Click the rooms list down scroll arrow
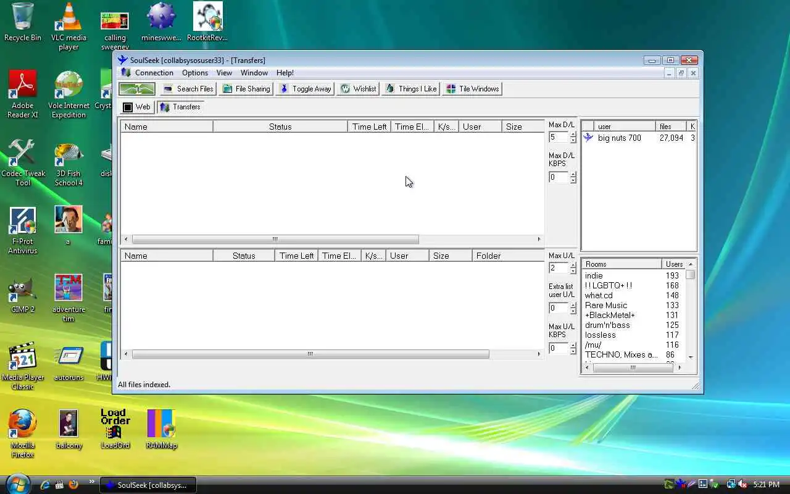The height and width of the screenshot is (494, 790). pos(691,357)
